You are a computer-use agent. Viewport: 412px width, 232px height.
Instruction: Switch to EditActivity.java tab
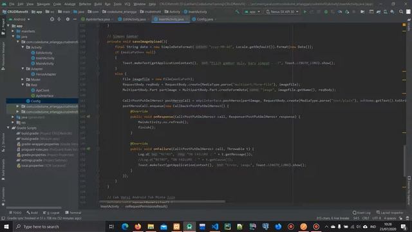pyautogui.click(x=134, y=19)
